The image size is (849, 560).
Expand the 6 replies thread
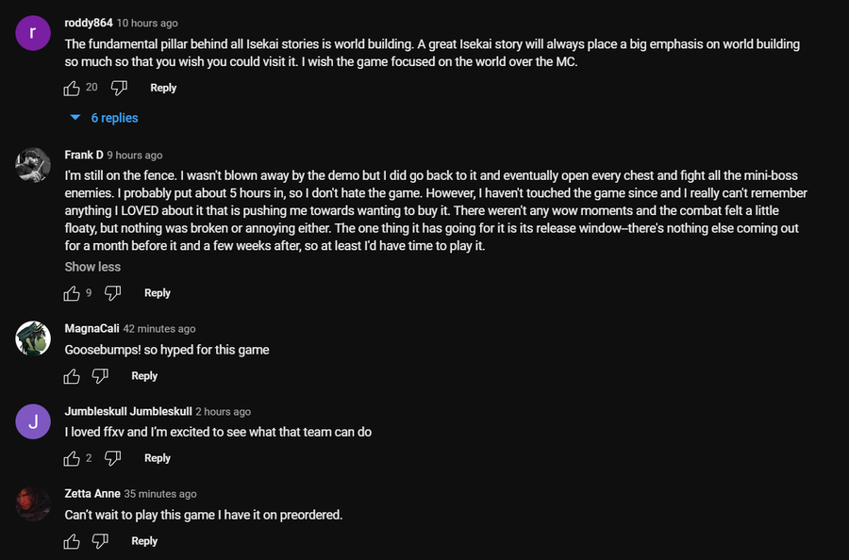pyautogui.click(x=105, y=118)
